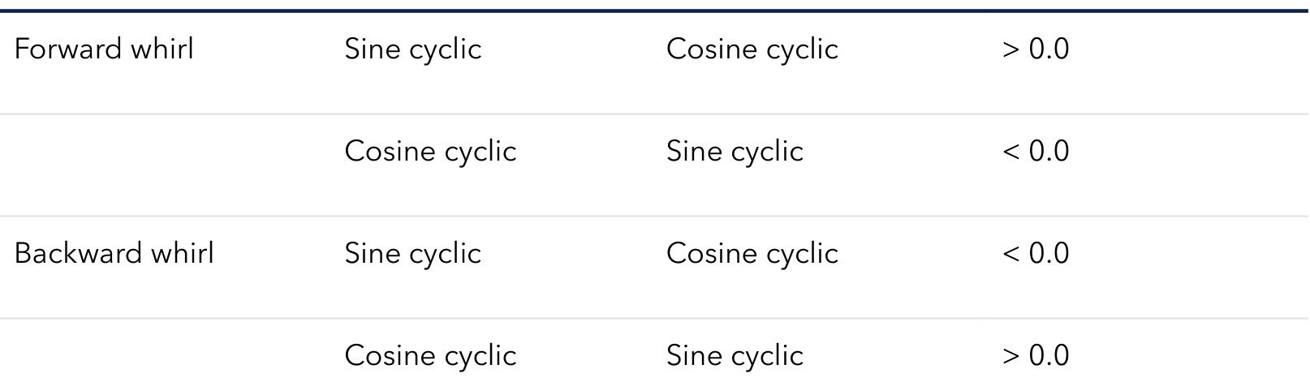Click "> 0.0" in the Forward whirl row
This screenshot has width=1310, height=382.
point(1035,49)
